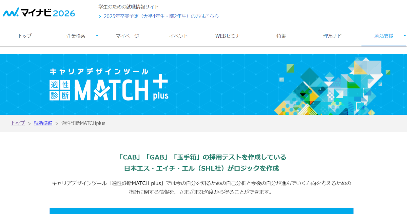Navigate to 理系ナビ menu item
Viewport: 407px width, 214px height.
coord(332,36)
